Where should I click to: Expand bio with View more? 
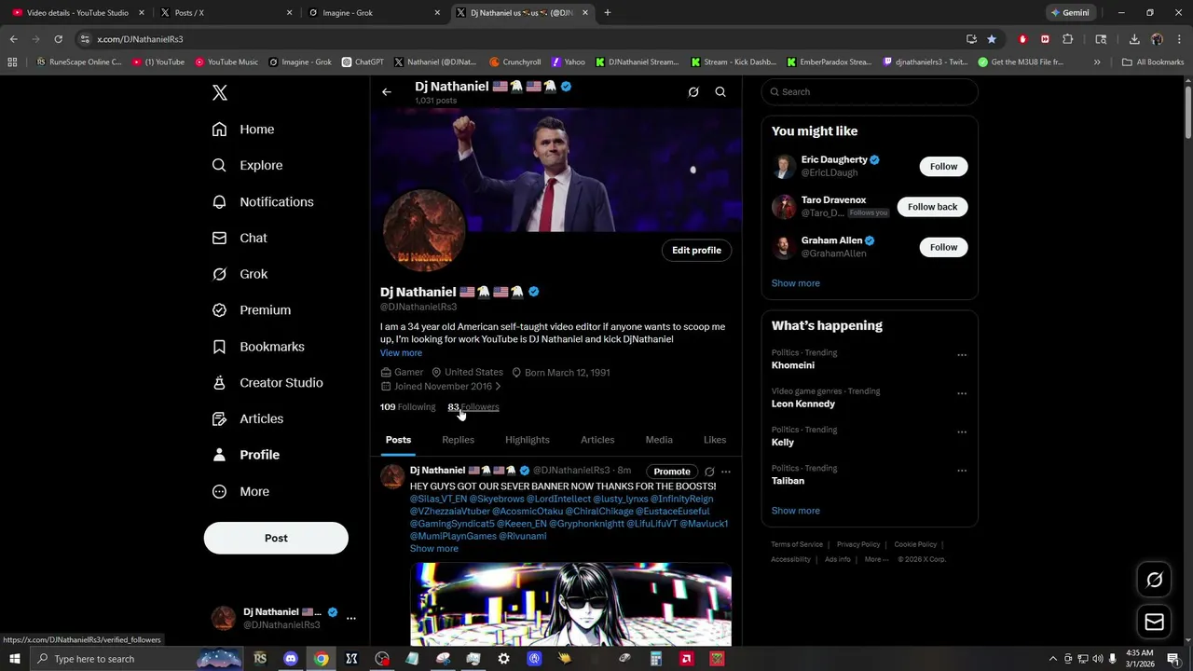401,353
